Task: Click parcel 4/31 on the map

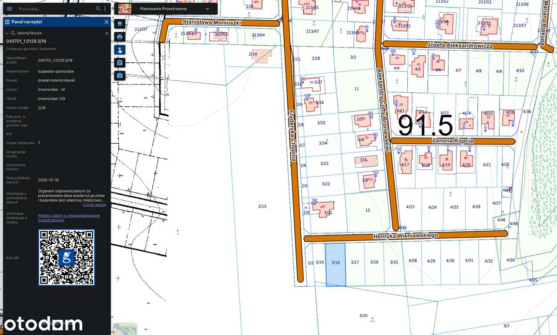Action: tap(469, 260)
